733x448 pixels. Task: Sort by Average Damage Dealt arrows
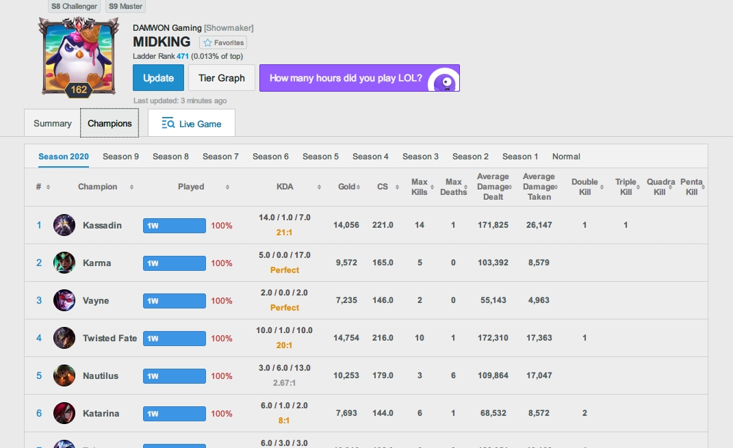[510, 187]
